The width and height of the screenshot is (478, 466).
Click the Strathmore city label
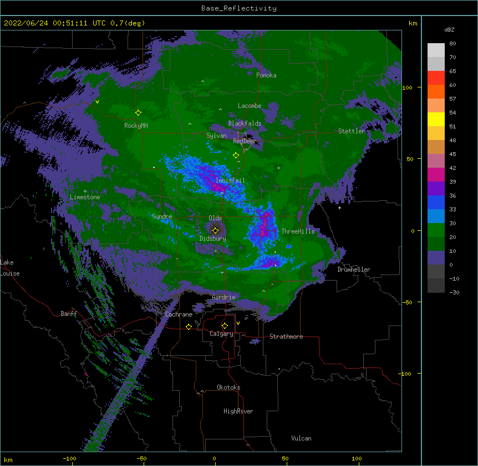point(286,336)
